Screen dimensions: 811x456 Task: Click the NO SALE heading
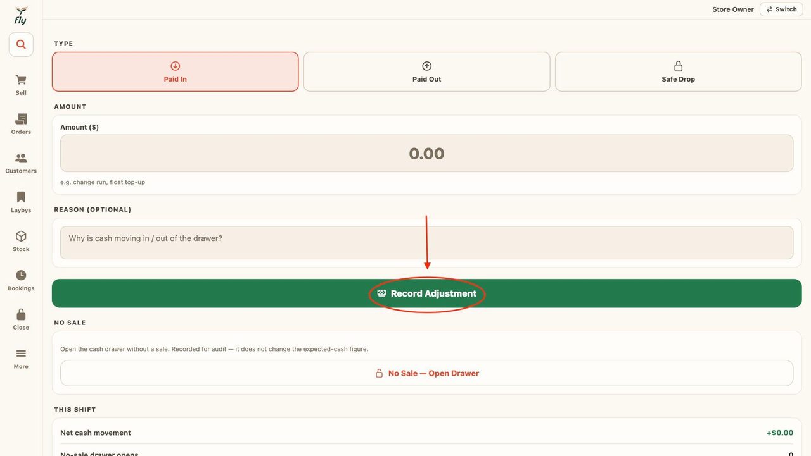[70, 323]
